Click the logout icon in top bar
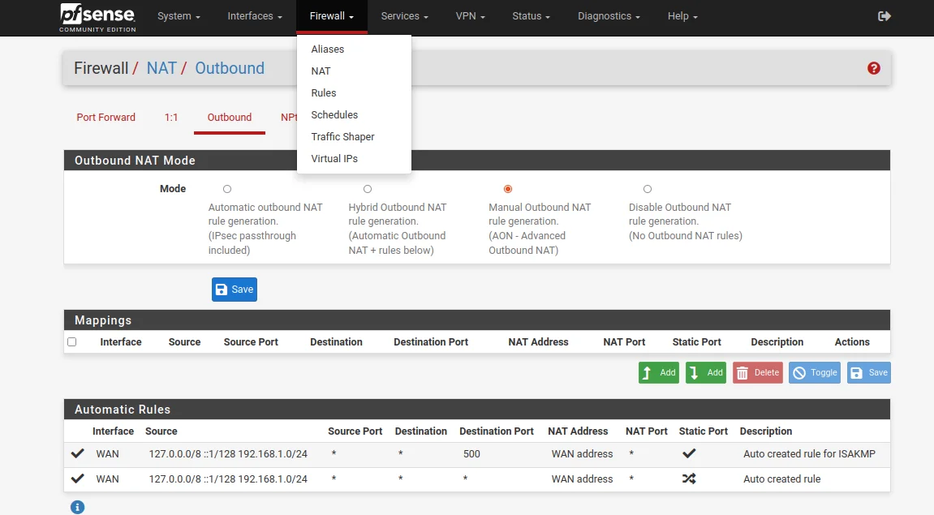934x515 pixels. (885, 16)
